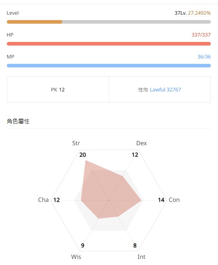Click the Wis label on radar chart
The height and width of the screenshot is (265, 218).
pyautogui.click(x=76, y=257)
